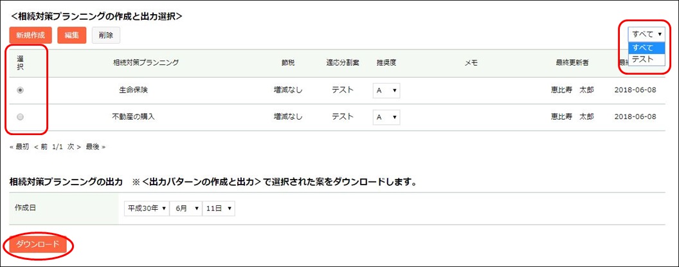Image resolution: width=679 pixels, height=267 pixels.
Task: Click the 削除 button
Action: tap(105, 35)
